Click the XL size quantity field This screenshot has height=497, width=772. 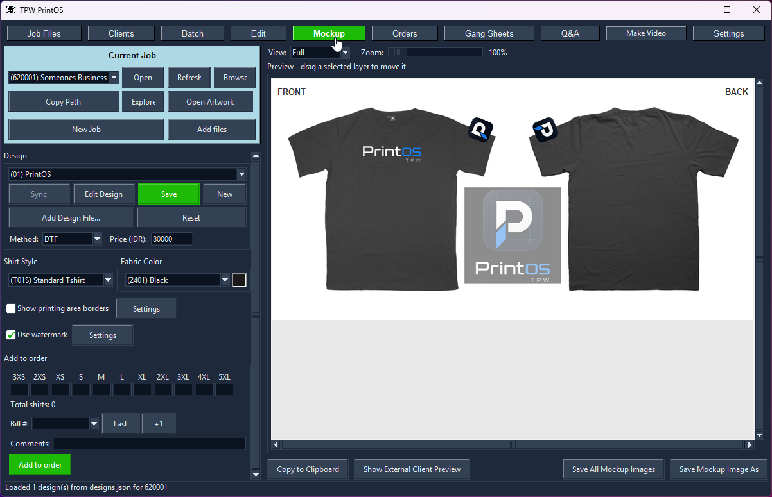[x=143, y=390]
